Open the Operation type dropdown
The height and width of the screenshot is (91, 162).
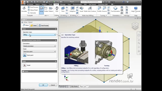(39, 35)
